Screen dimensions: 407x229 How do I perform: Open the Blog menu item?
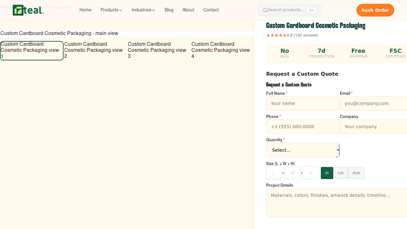[169, 10]
